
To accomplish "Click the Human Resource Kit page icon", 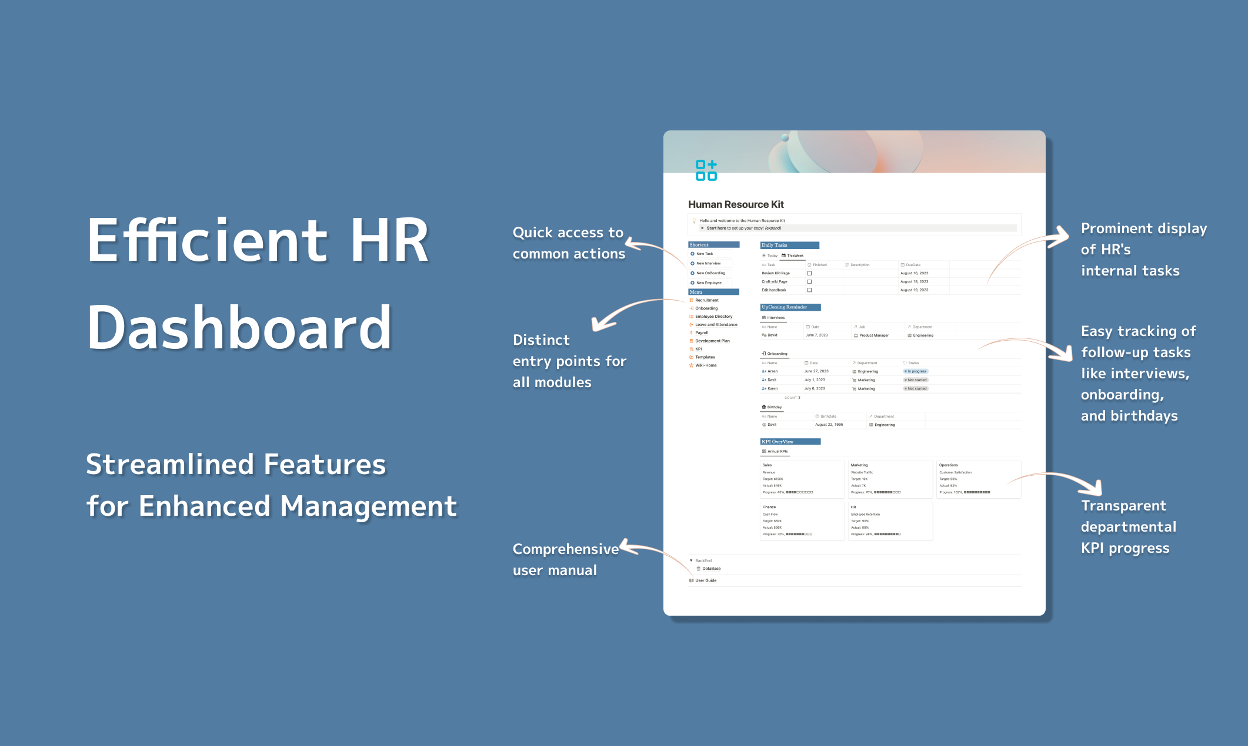I will pos(706,170).
